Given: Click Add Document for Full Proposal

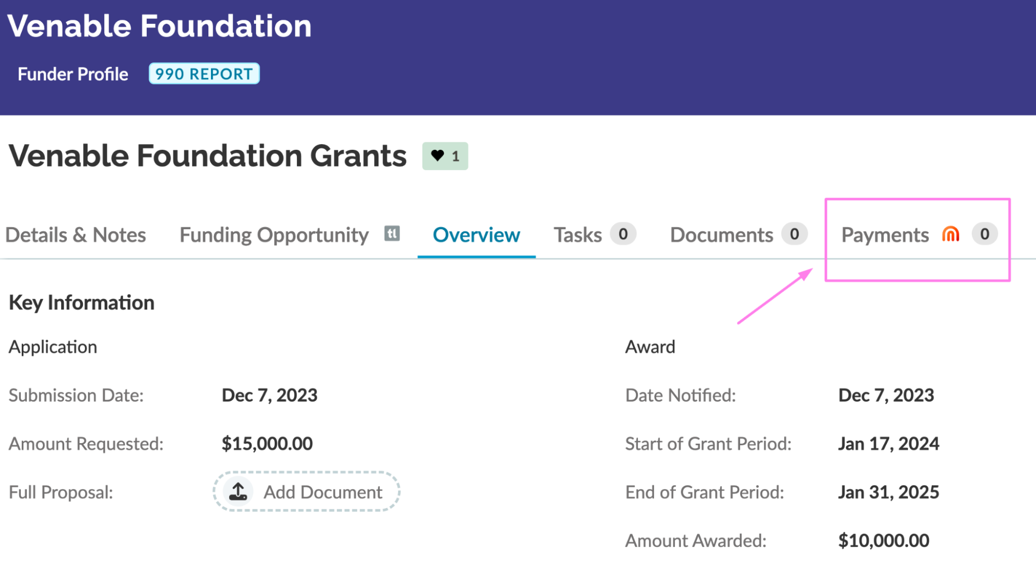Looking at the screenshot, I should [x=322, y=492].
